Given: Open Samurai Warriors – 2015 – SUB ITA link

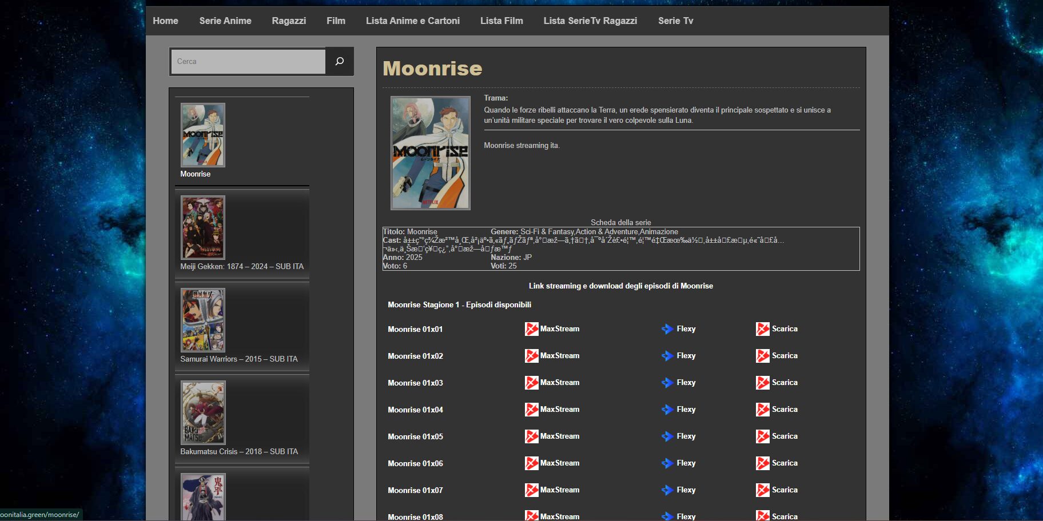Looking at the screenshot, I should [x=239, y=359].
